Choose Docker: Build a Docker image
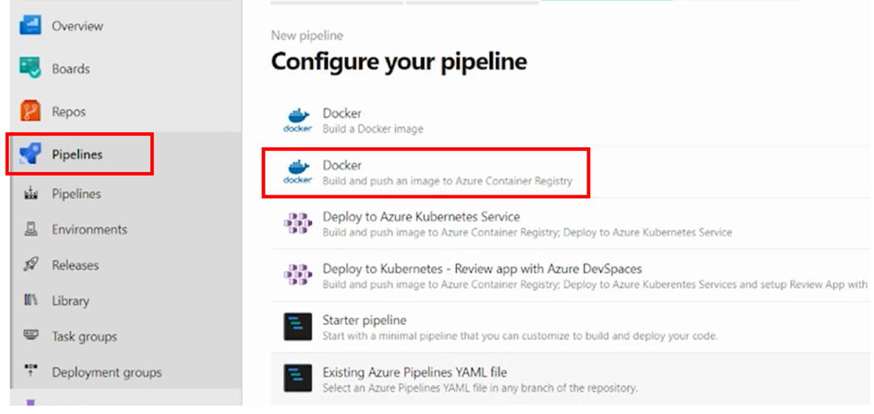Screen dimensions: 874x414 pos(572,120)
